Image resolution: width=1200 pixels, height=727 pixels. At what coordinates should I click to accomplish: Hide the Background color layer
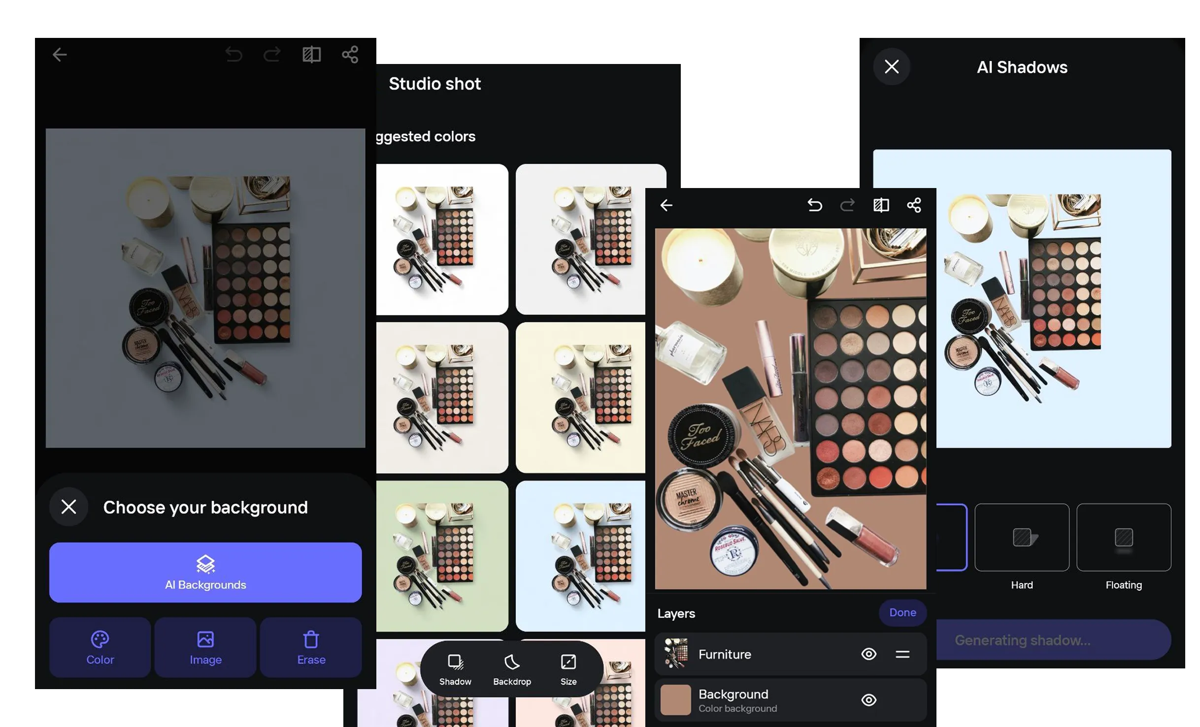868,700
